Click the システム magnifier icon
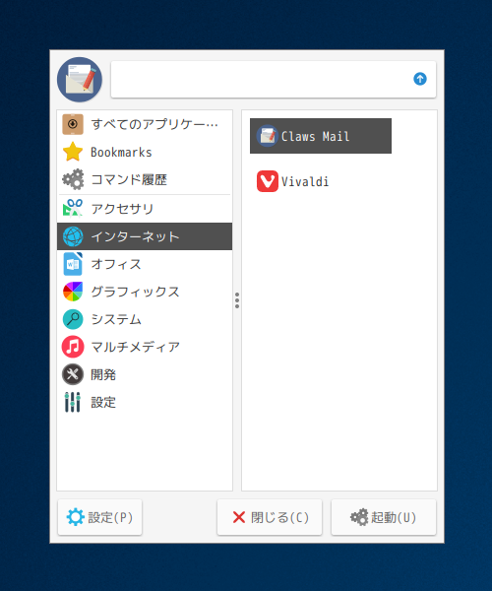Viewport: 492px width, 591px height. click(x=73, y=319)
